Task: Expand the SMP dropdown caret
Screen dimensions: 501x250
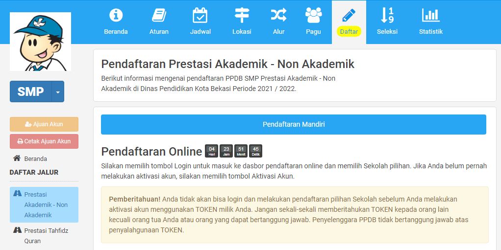Action: click(x=58, y=91)
